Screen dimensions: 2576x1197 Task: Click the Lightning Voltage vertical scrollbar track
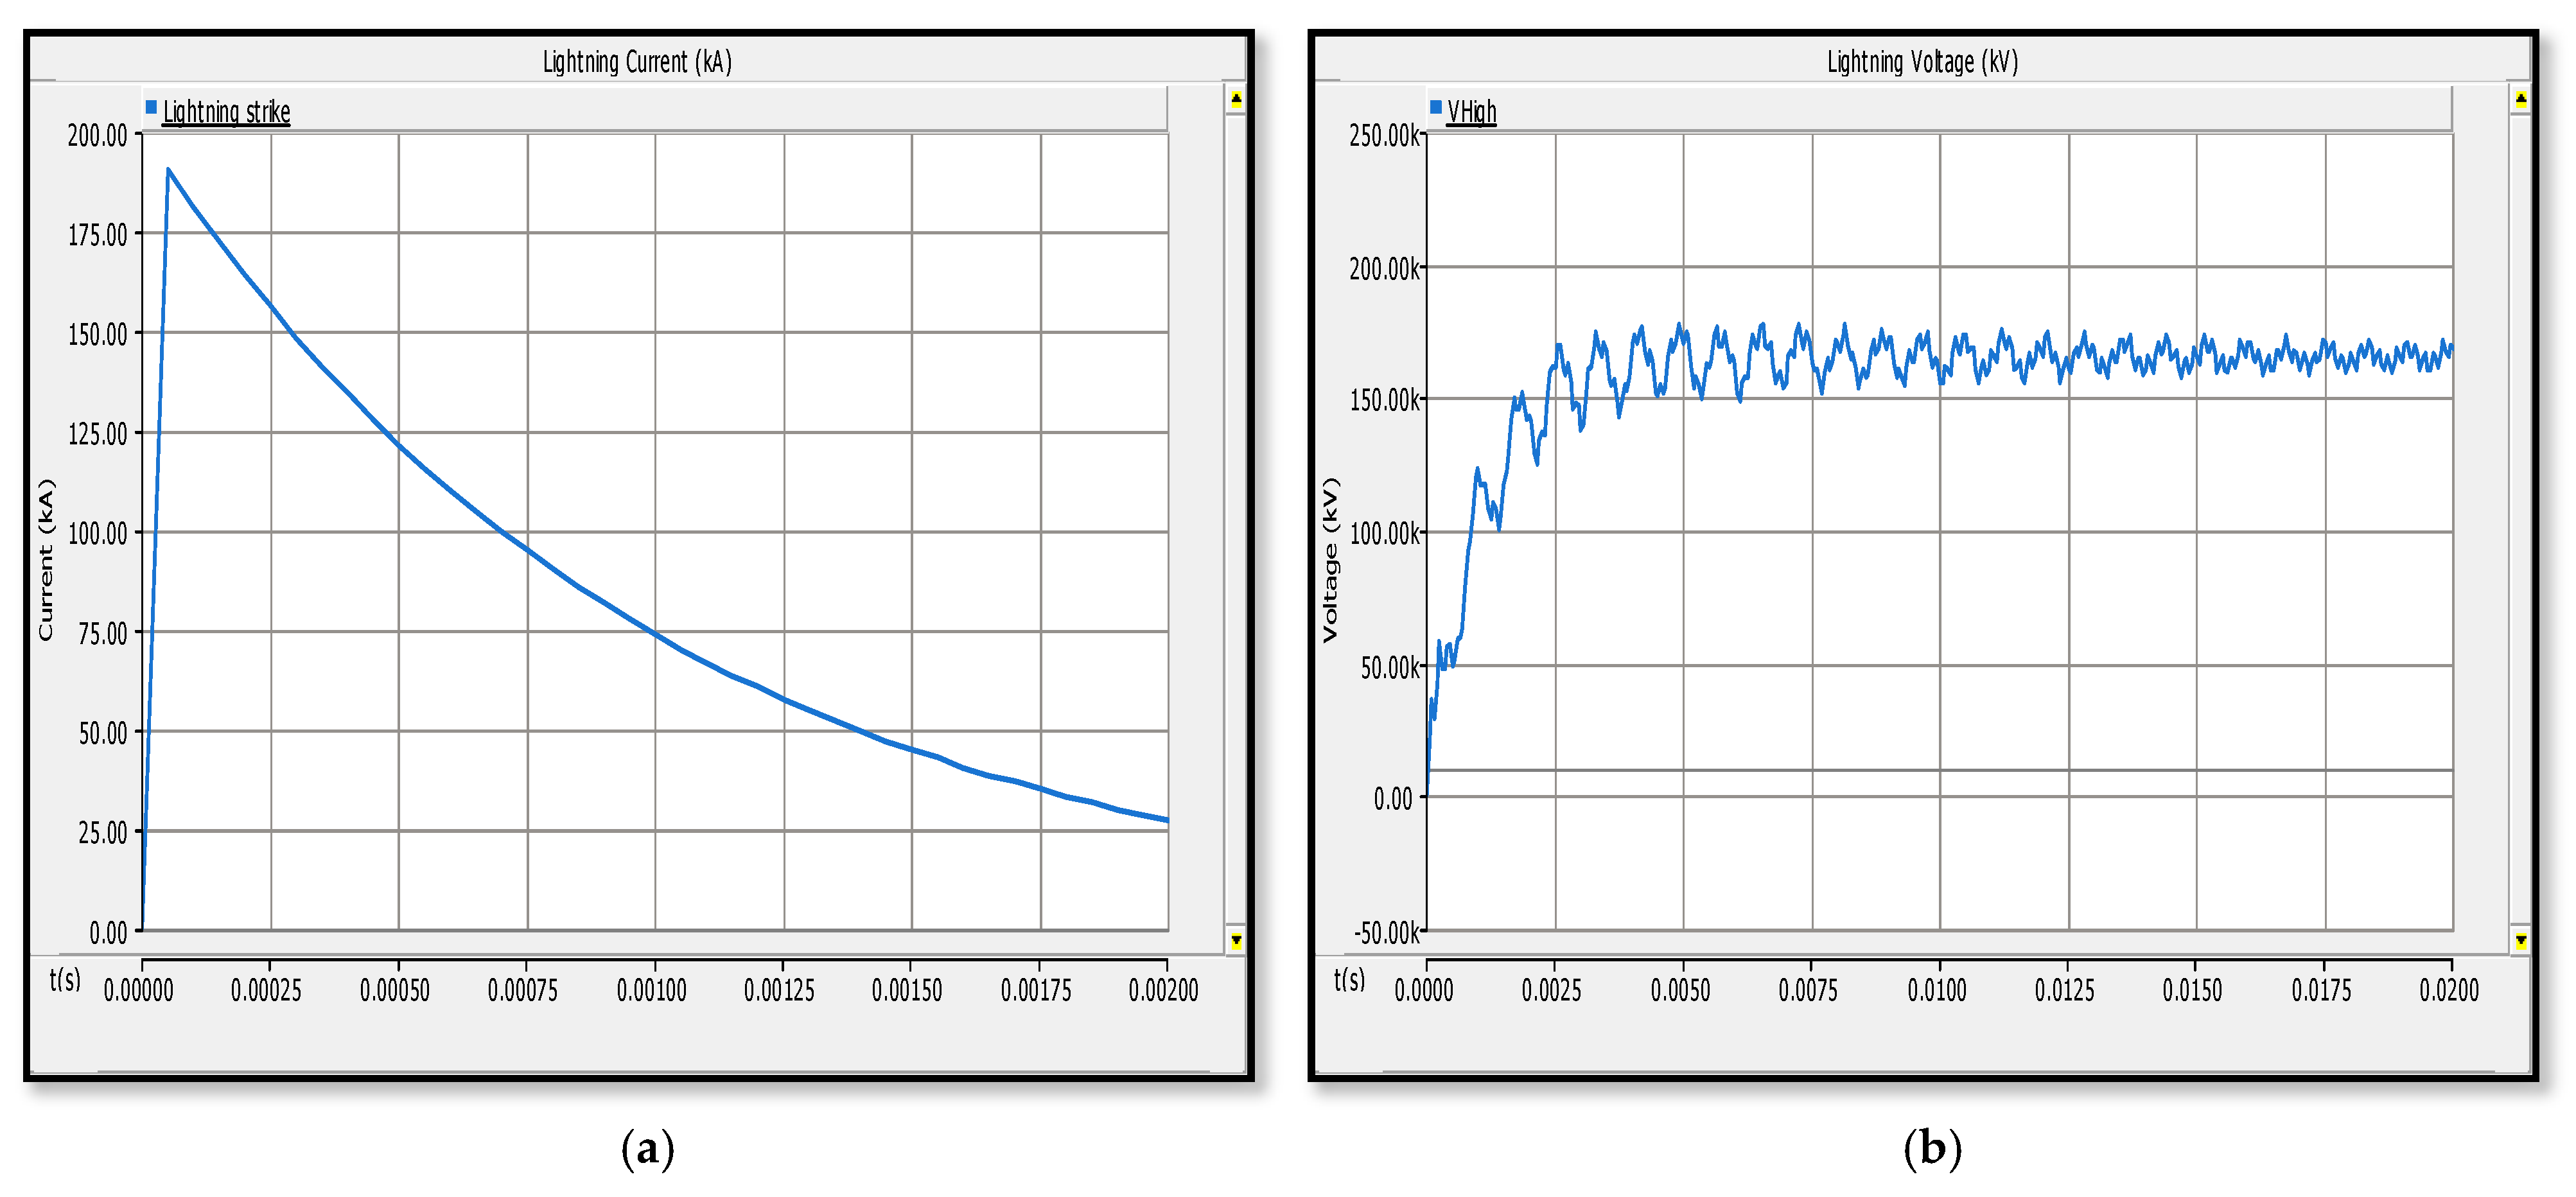coord(2520,520)
